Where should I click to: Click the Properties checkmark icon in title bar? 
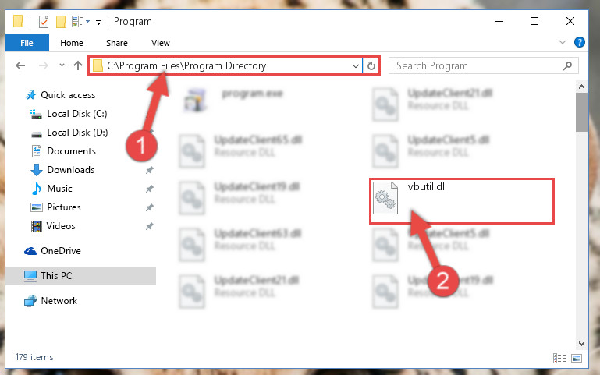pyautogui.click(x=44, y=22)
